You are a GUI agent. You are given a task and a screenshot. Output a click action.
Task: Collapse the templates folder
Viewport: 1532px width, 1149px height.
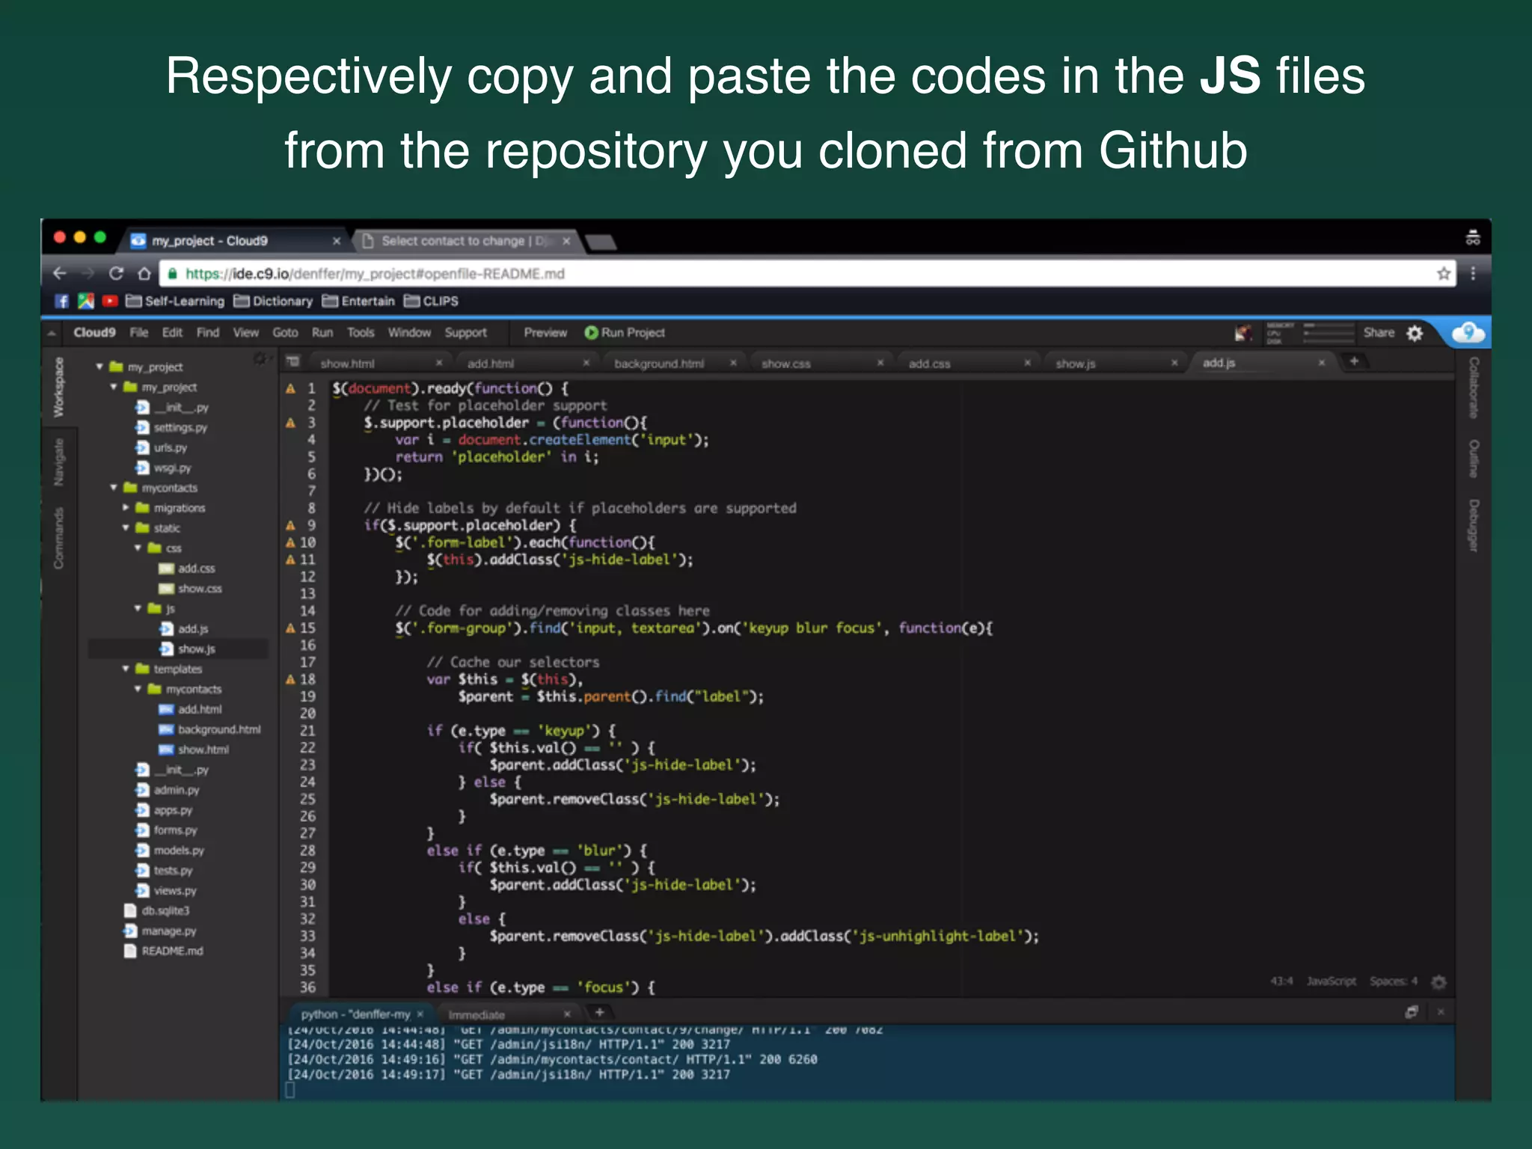point(126,669)
